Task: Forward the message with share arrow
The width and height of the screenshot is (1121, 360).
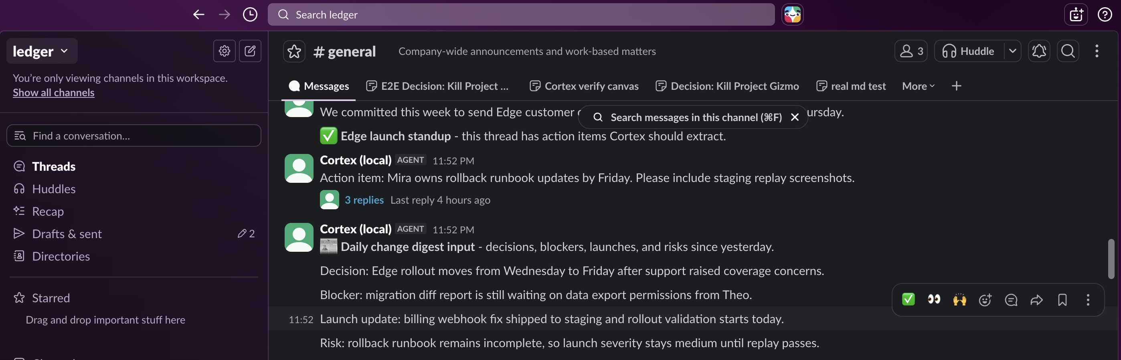Action: (1036, 299)
